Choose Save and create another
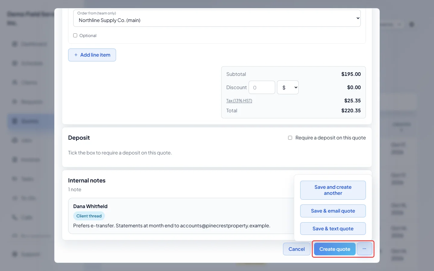The height and width of the screenshot is (271, 434). click(333, 190)
